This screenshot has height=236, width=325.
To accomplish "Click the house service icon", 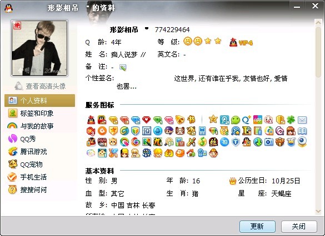I will pyautogui.click(x=191, y=153).
